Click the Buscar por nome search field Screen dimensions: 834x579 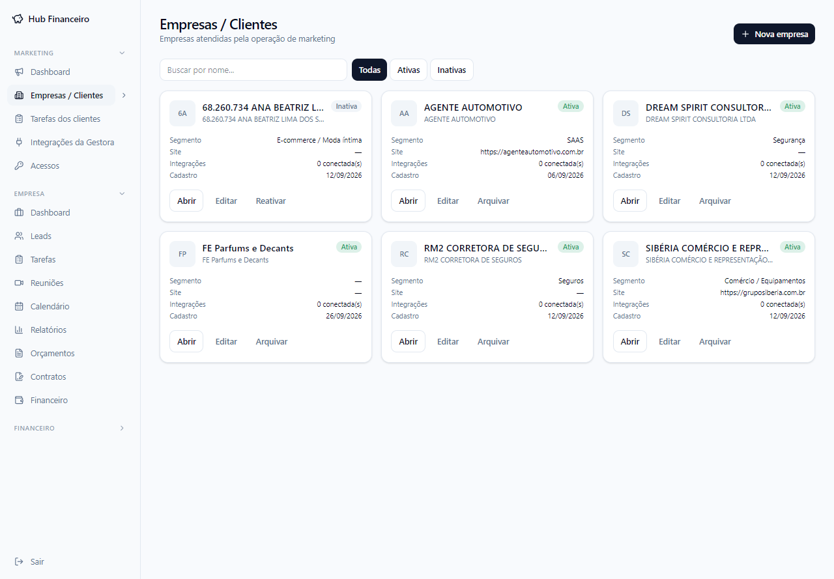tap(253, 70)
